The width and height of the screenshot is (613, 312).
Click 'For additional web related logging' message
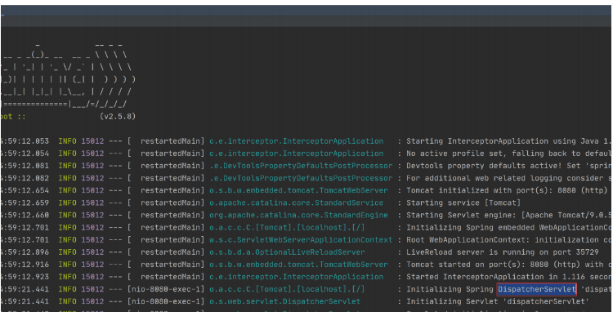pyautogui.click(x=508, y=178)
